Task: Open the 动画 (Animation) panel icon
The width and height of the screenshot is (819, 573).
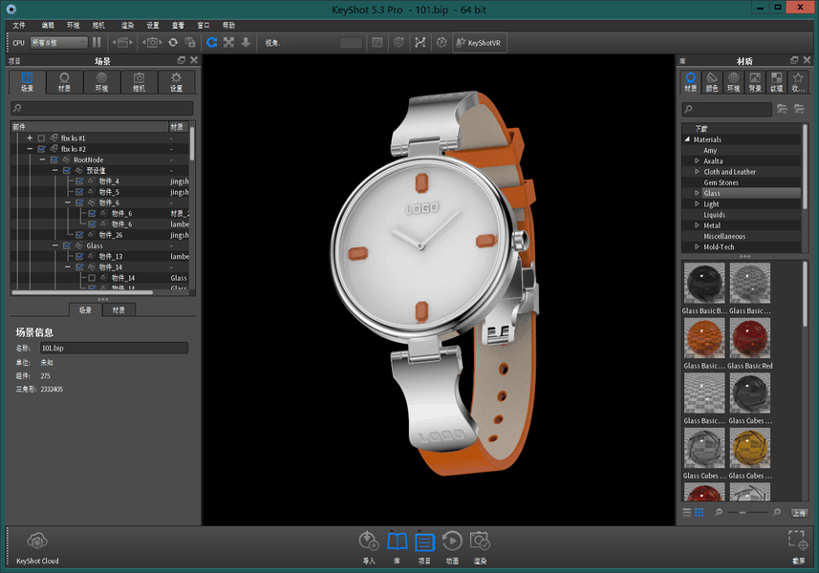Action: (x=452, y=541)
